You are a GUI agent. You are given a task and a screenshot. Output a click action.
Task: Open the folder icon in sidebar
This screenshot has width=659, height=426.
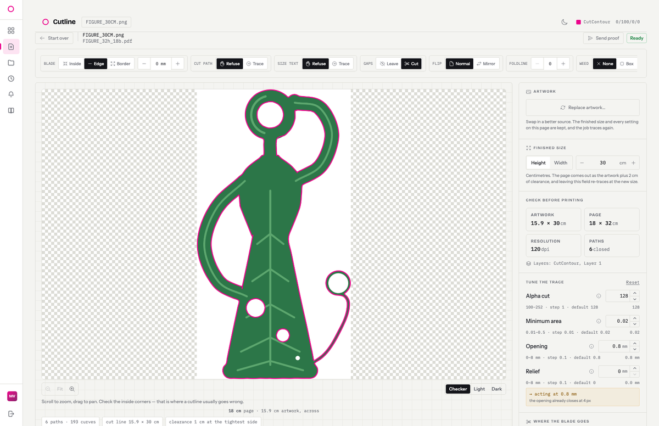[11, 63]
